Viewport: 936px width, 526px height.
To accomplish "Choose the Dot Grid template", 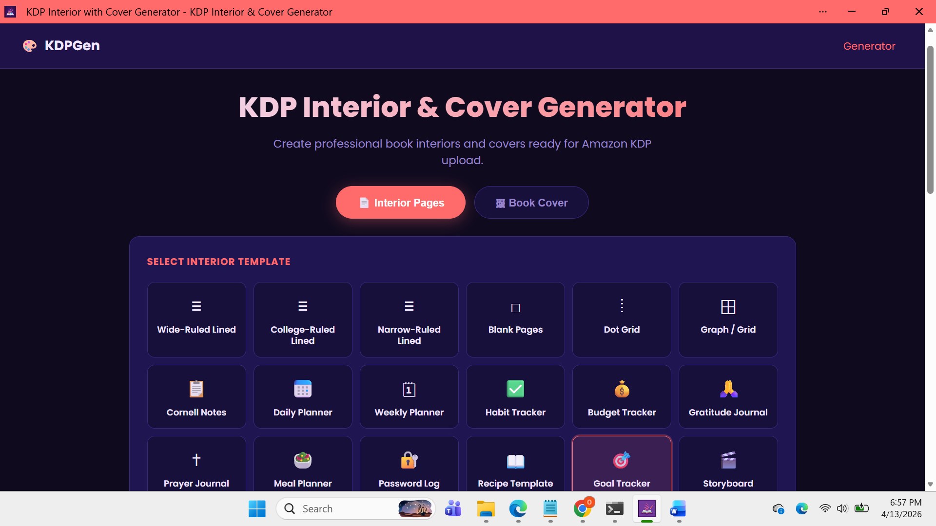I will (x=622, y=319).
